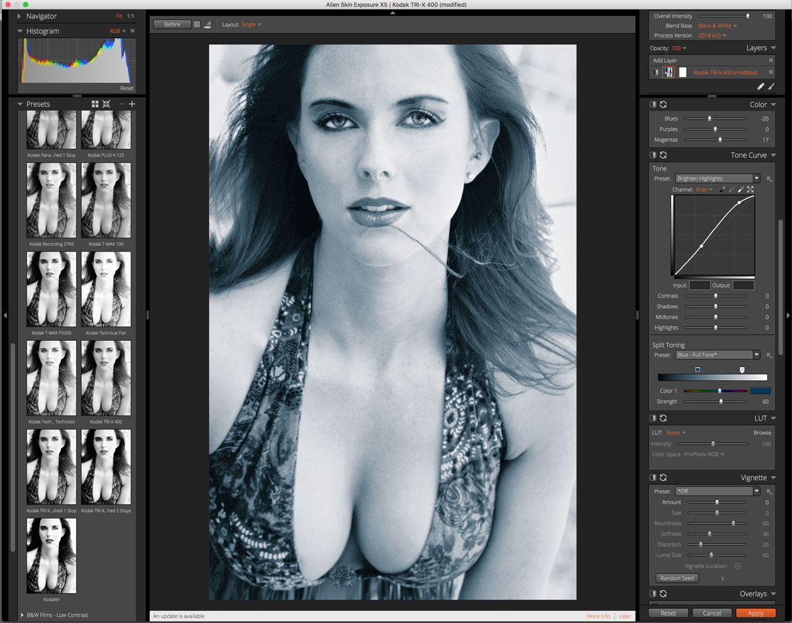This screenshot has width=792, height=623.
Task: Open the Color 1 blue swatch
Action: click(x=760, y=391)
